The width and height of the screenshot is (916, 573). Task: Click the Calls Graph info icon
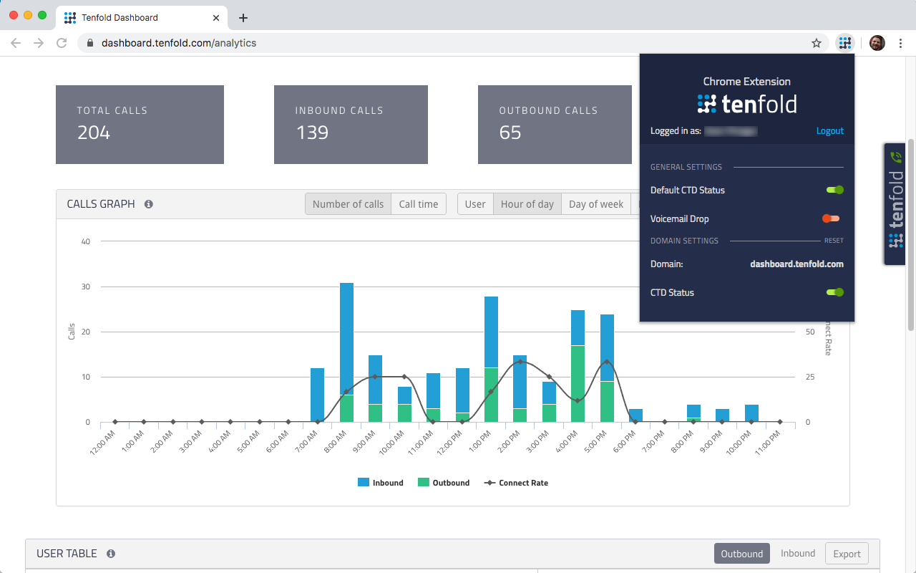click(x=149, y=204)
